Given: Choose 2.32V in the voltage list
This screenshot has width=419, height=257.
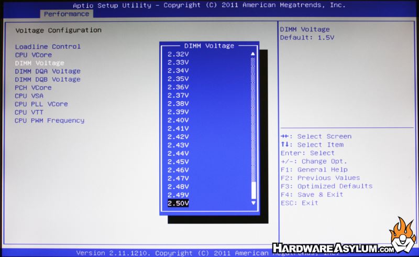Looking at the screenshot, I should point(178,55).
